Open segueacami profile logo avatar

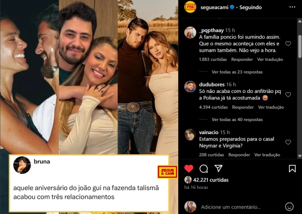coord(190,7)
